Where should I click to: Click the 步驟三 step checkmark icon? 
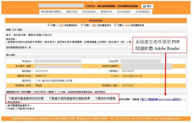coord(115,25)
